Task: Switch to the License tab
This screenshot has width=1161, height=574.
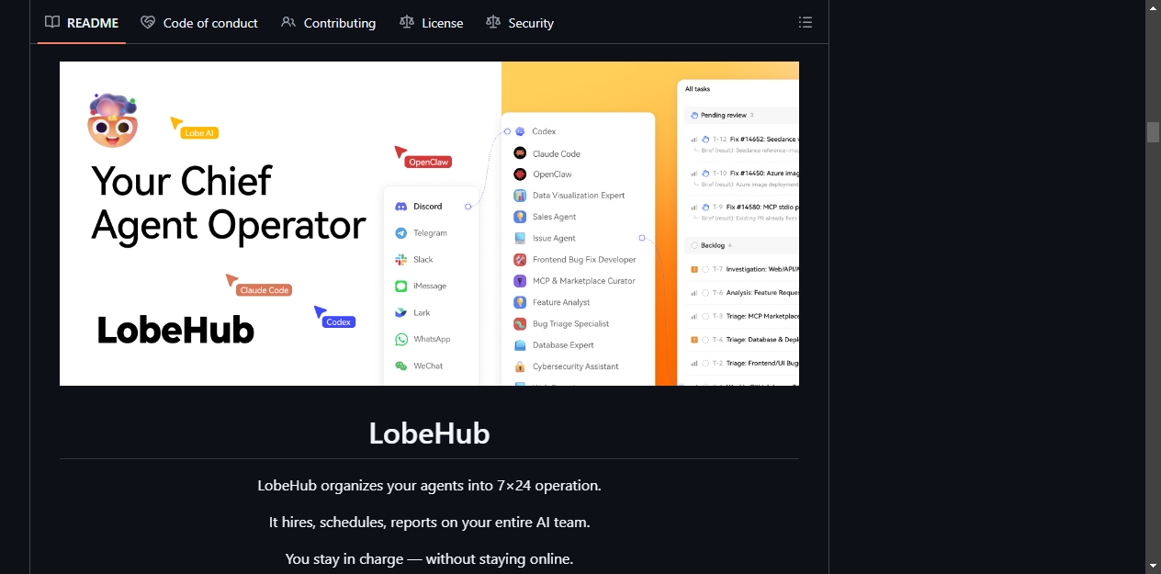Action: point(432,23)
